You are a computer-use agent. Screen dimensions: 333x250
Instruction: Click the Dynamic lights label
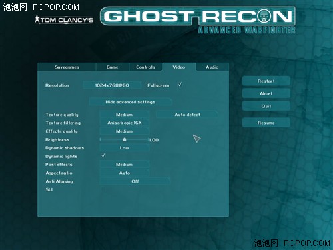(x=61, y=157)
